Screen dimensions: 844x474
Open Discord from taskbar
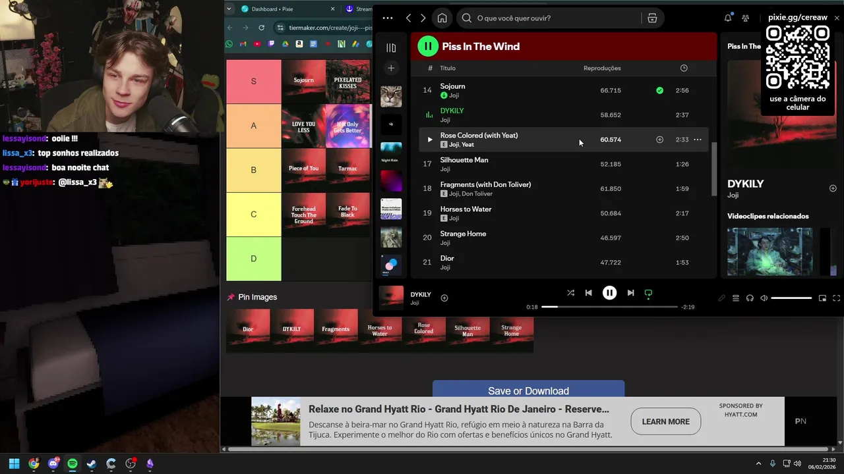pos(53,463)
